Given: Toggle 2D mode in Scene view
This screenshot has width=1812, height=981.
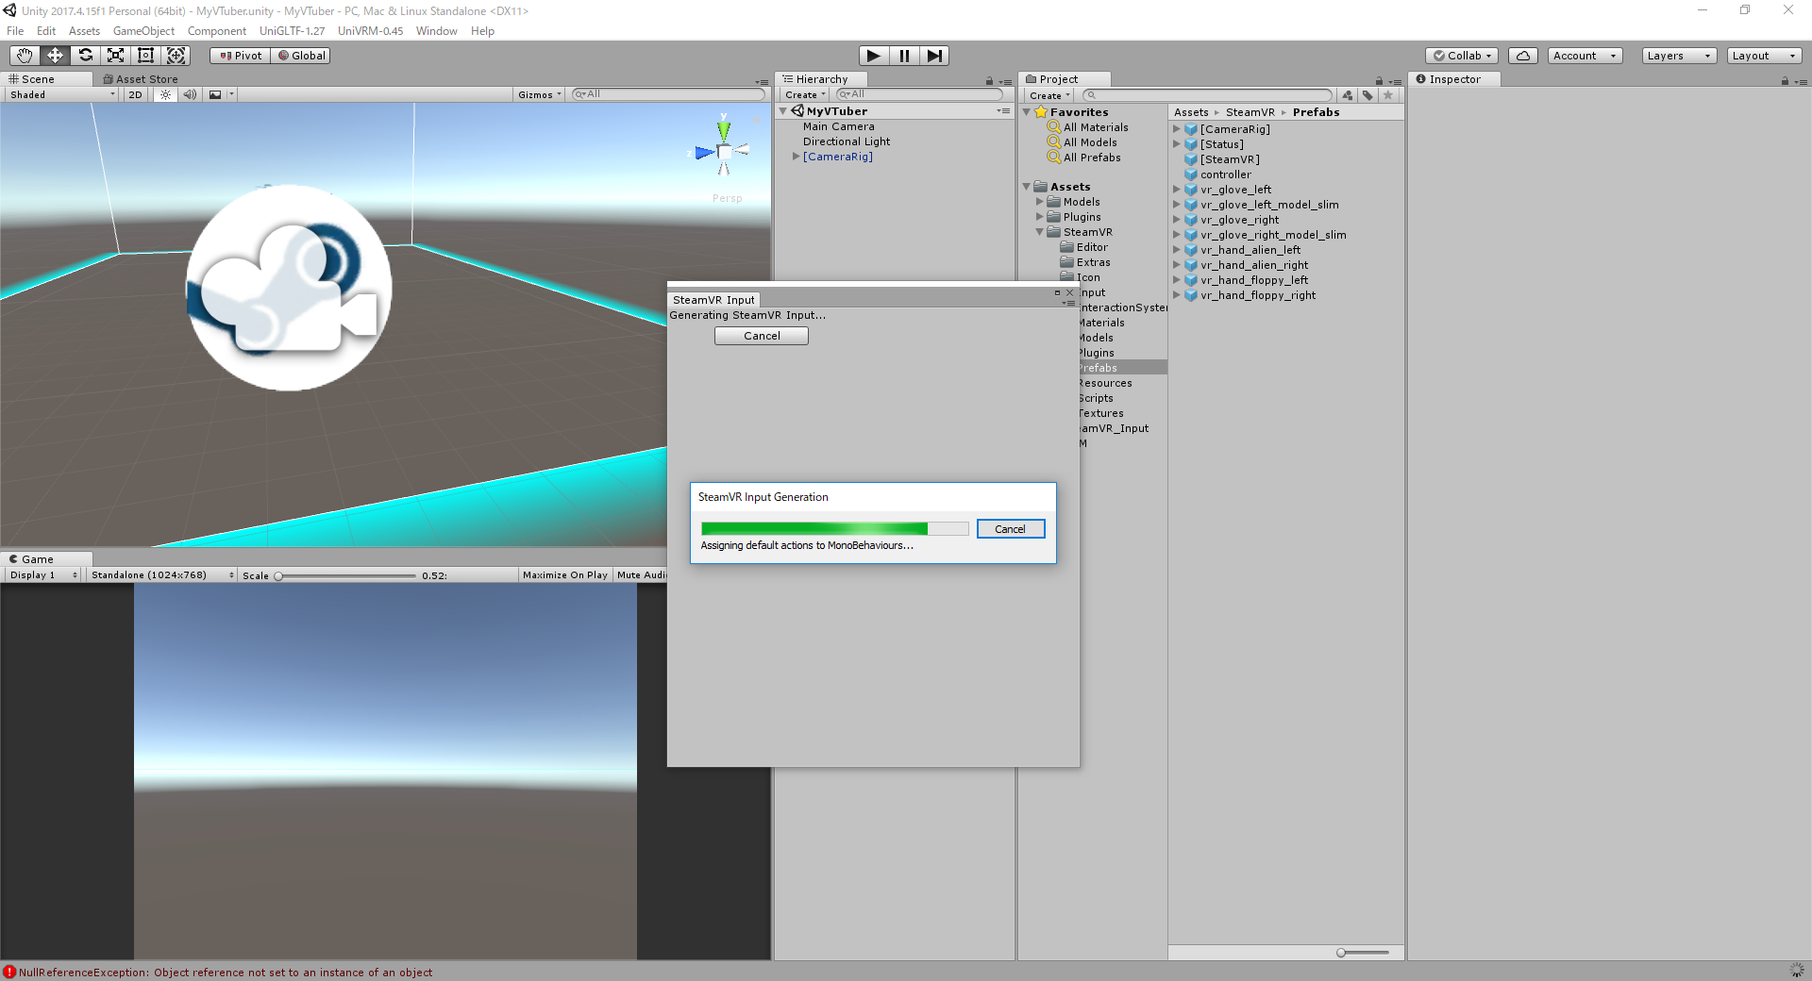Looking at the screenshot, I should click(134, 94).
